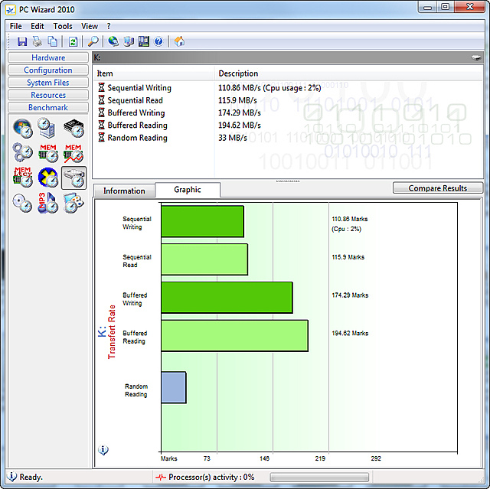This screenshot has width=490, height=489.
Task: Select the Buffered Reading row
Action: pyautogui.click(x=288, y=126)
